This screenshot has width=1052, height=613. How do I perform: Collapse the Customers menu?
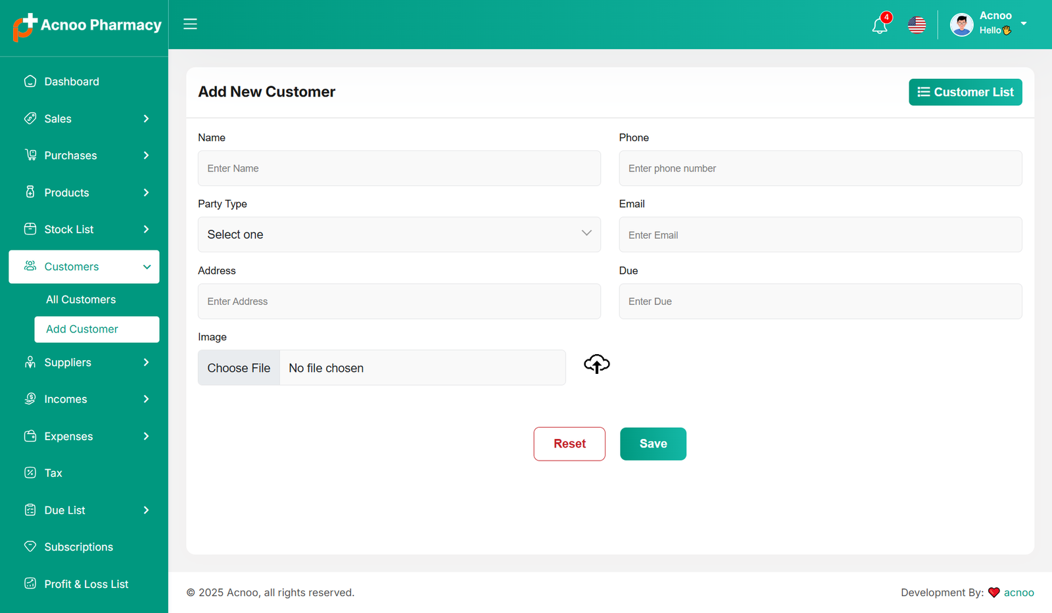click(x=147, y=267)
